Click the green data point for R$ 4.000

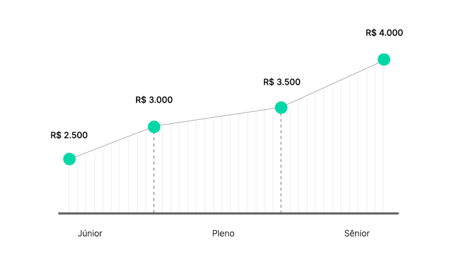[384, 59]
